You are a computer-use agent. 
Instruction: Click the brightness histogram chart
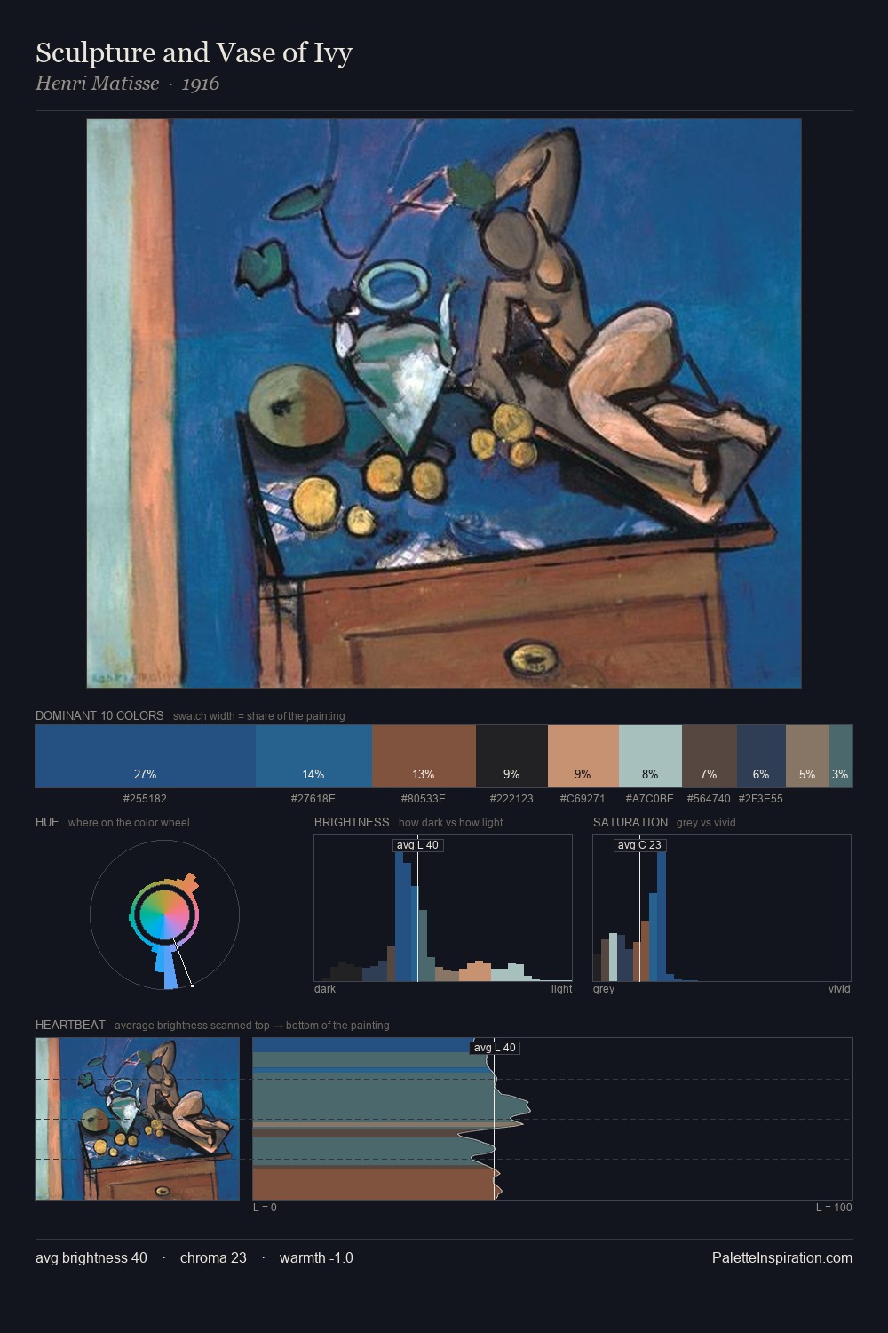[443, 908]
